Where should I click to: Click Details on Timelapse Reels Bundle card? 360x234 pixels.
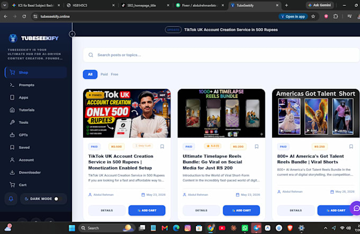(x=201, y=210)
